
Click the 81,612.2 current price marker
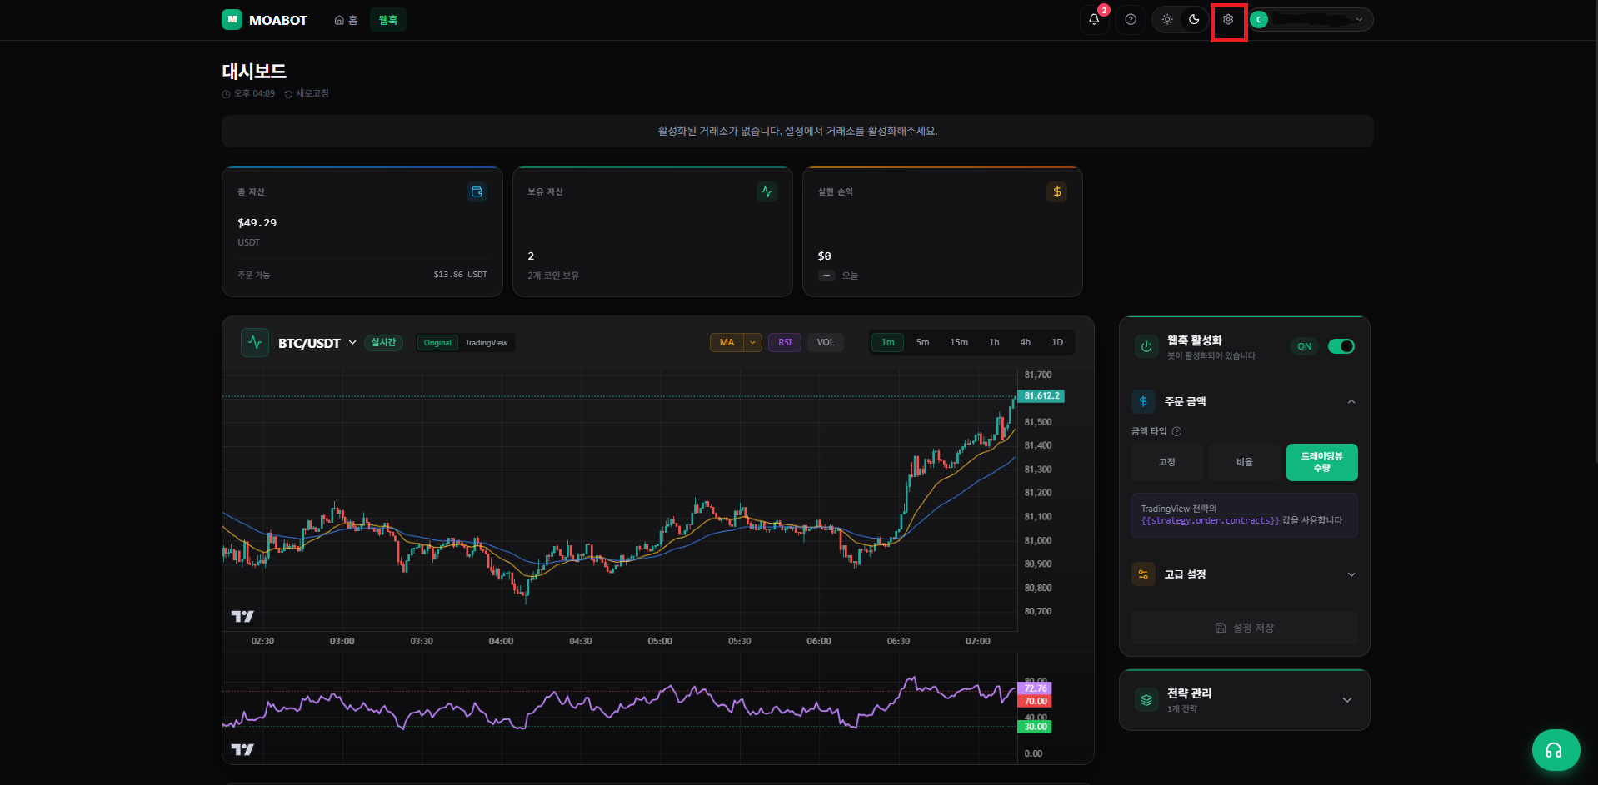pos(1041,396)
